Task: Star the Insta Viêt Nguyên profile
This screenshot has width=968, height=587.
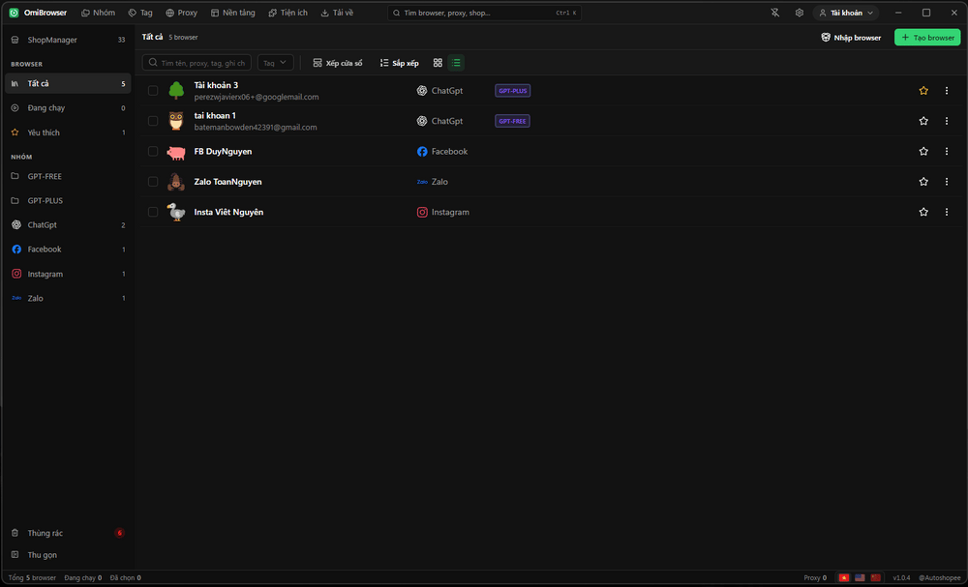Action: click(x=923, y=212)
